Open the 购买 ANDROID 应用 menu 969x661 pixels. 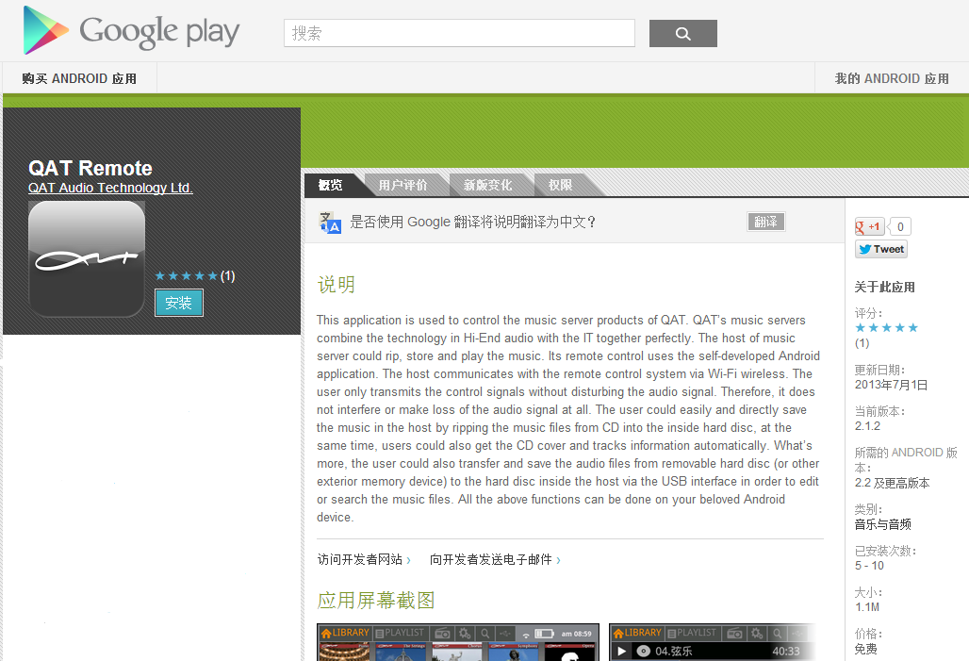click(x=79, y=78)
